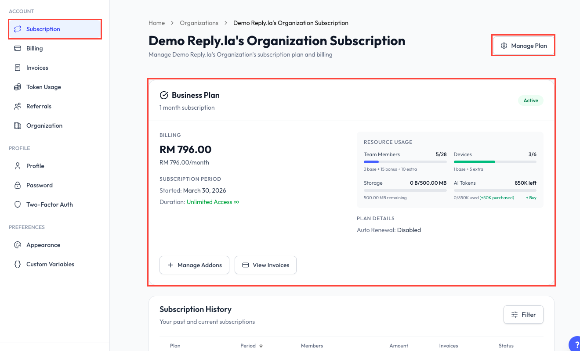The image size is (580, 351).
Task: Click the Devices usage progress bar
Action: click(495, 162)
